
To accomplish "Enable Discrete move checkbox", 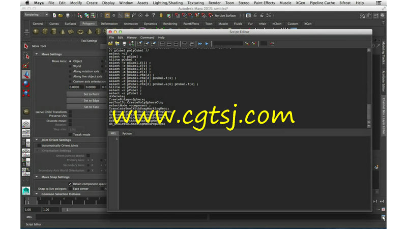I will pos(70,121).
